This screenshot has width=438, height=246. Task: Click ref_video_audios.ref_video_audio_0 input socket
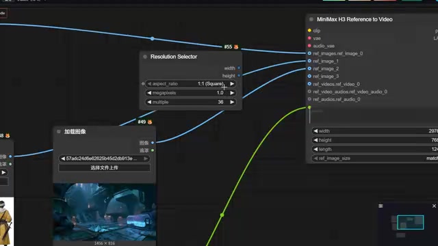click(309, 92)
